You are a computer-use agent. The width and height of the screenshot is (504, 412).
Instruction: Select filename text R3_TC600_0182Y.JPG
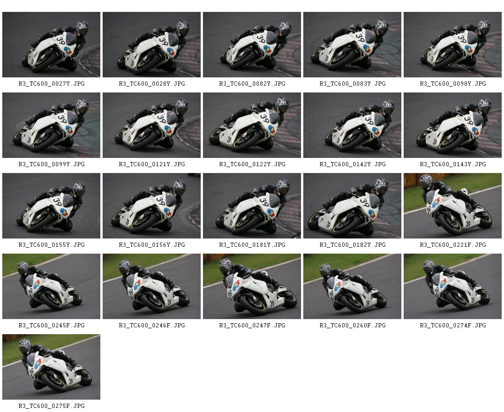(352, 245)
